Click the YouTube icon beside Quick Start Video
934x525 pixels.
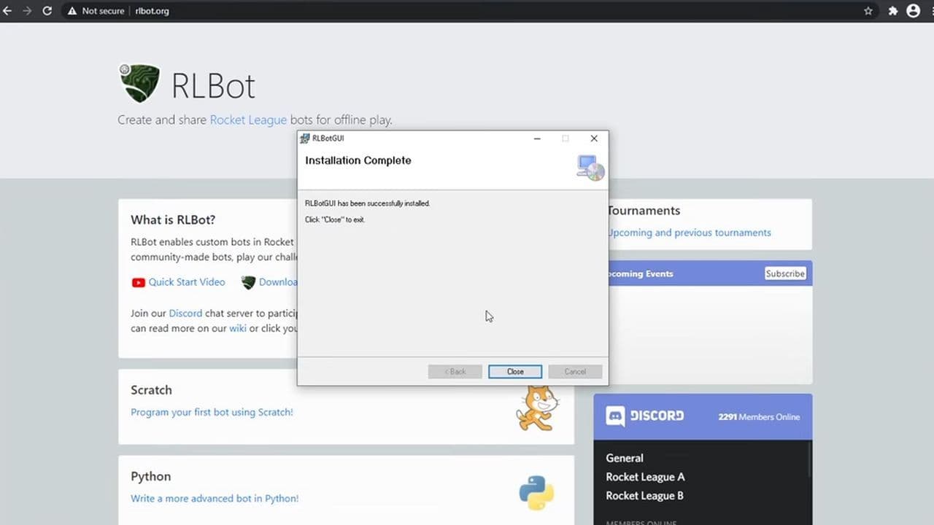(139, 282)
